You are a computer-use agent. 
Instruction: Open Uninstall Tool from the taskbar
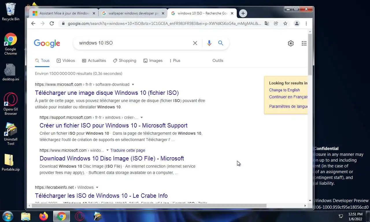point(97,216)
